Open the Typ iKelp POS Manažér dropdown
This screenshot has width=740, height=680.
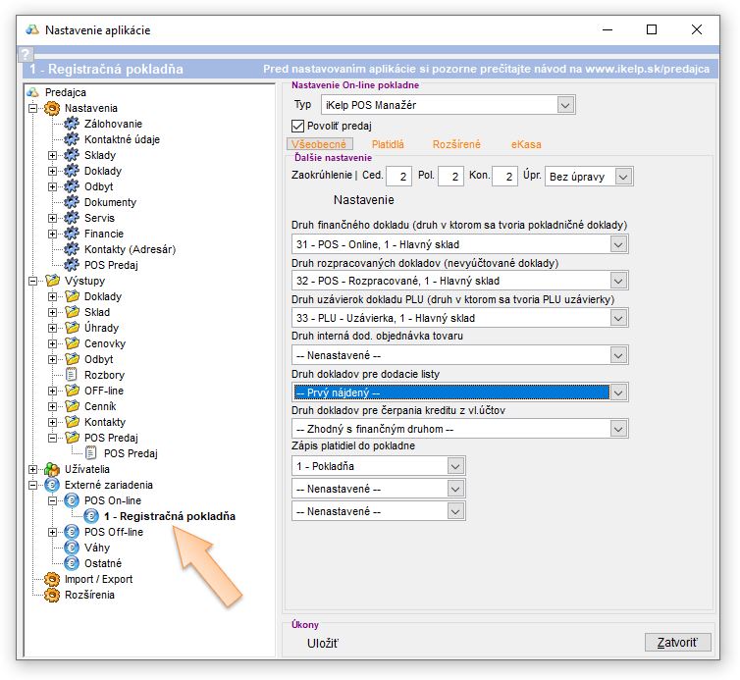[565, 104]
